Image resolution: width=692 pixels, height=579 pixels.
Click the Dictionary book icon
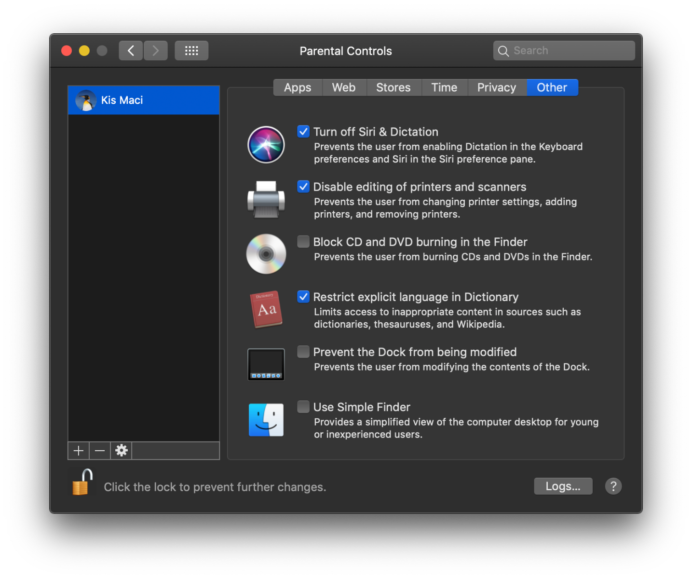[266, 309]
